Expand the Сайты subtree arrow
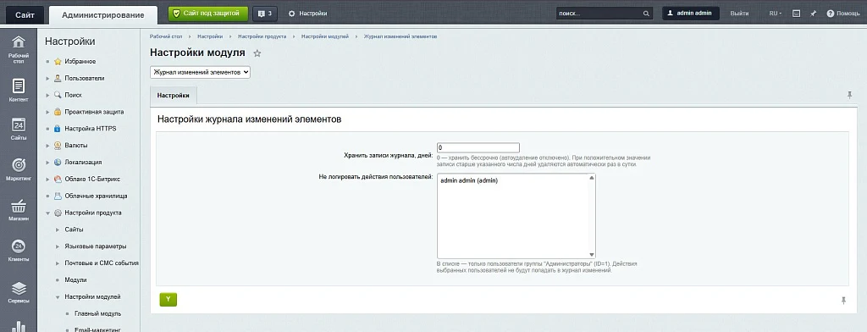Image resolution: width=867 pixels, height=332 pixels. tap(57, 230)
